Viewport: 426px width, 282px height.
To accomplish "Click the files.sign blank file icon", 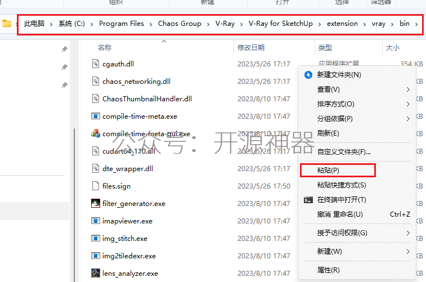I will click(95, 186).
